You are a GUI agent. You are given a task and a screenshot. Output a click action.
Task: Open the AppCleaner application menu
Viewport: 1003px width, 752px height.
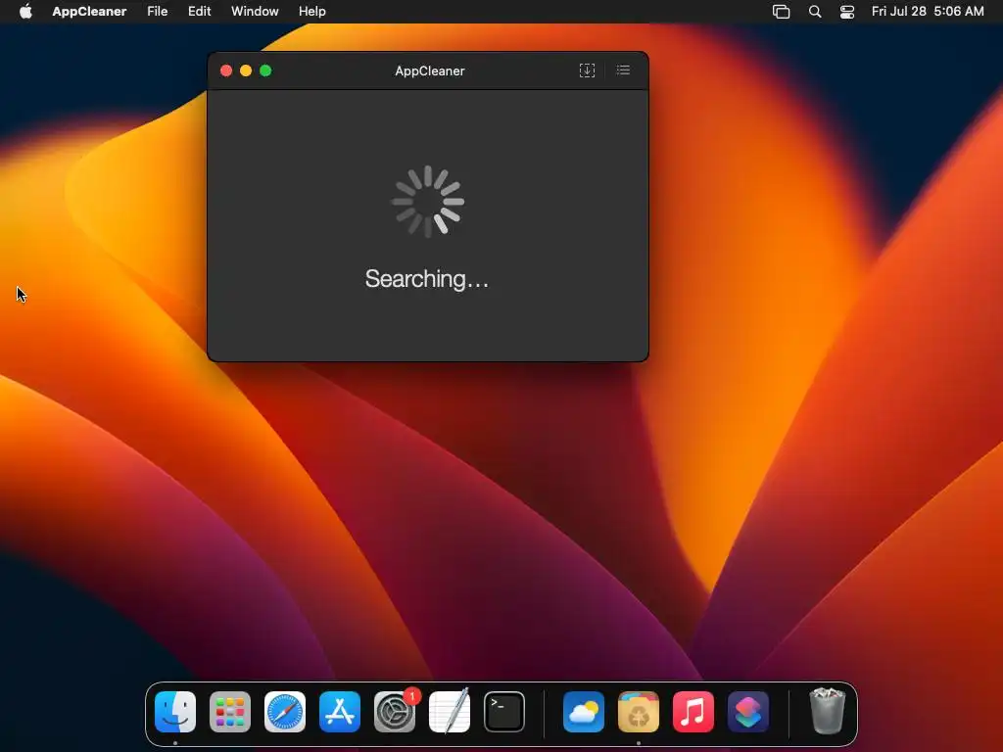point(89,11)
